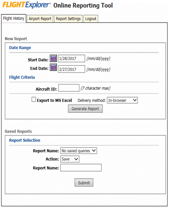Click the Generate Report button
169x208 pixels.
pos(85,109)
